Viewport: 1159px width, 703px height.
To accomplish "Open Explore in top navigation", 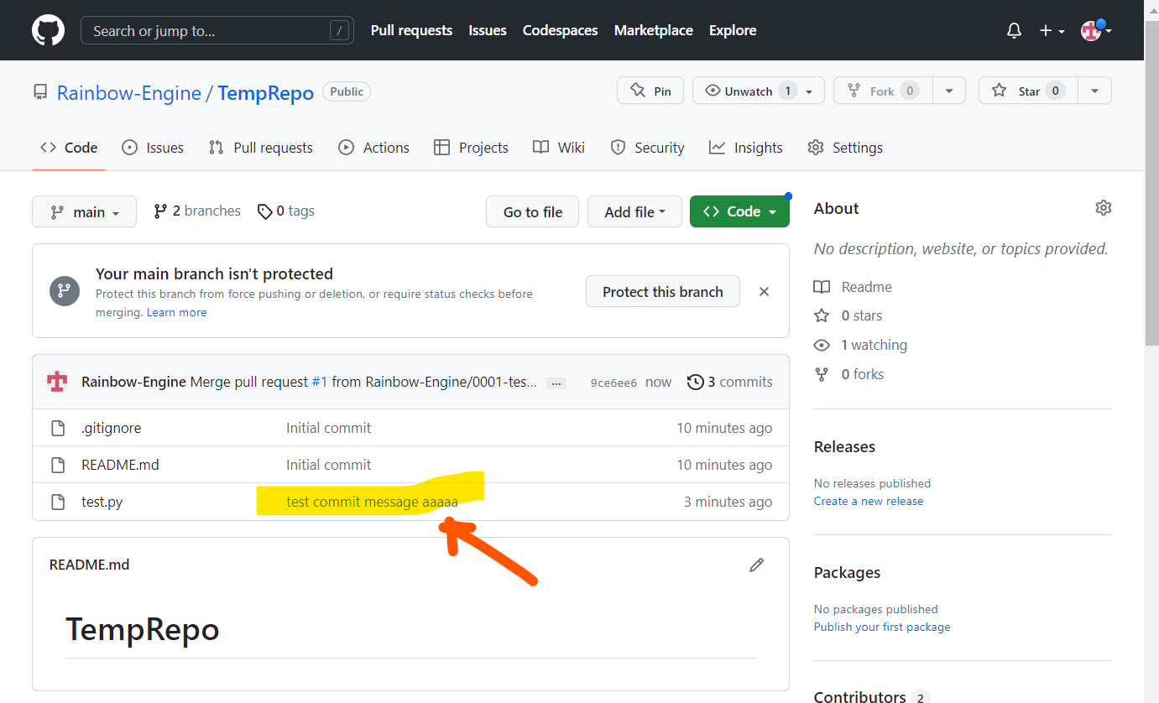I will [x=732, y=30].
